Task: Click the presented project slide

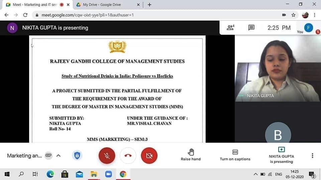Action: (117, 89)
